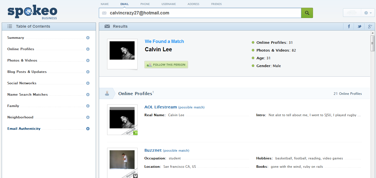Click the results scrollbar up arrow

373,33
